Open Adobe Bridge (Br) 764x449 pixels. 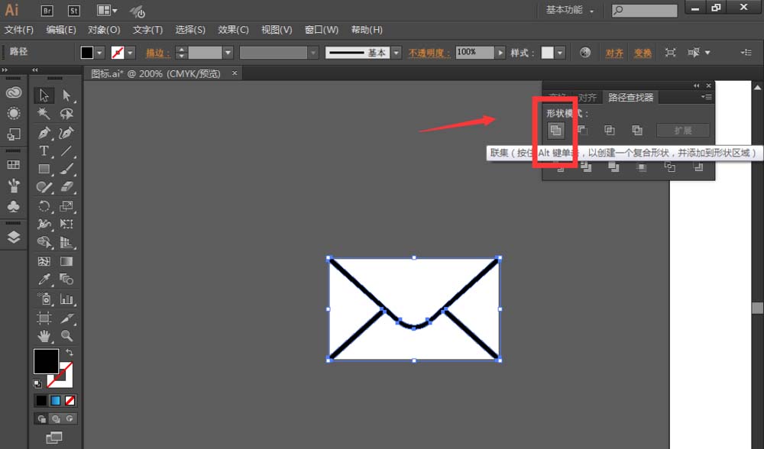(x=47, y=10)
